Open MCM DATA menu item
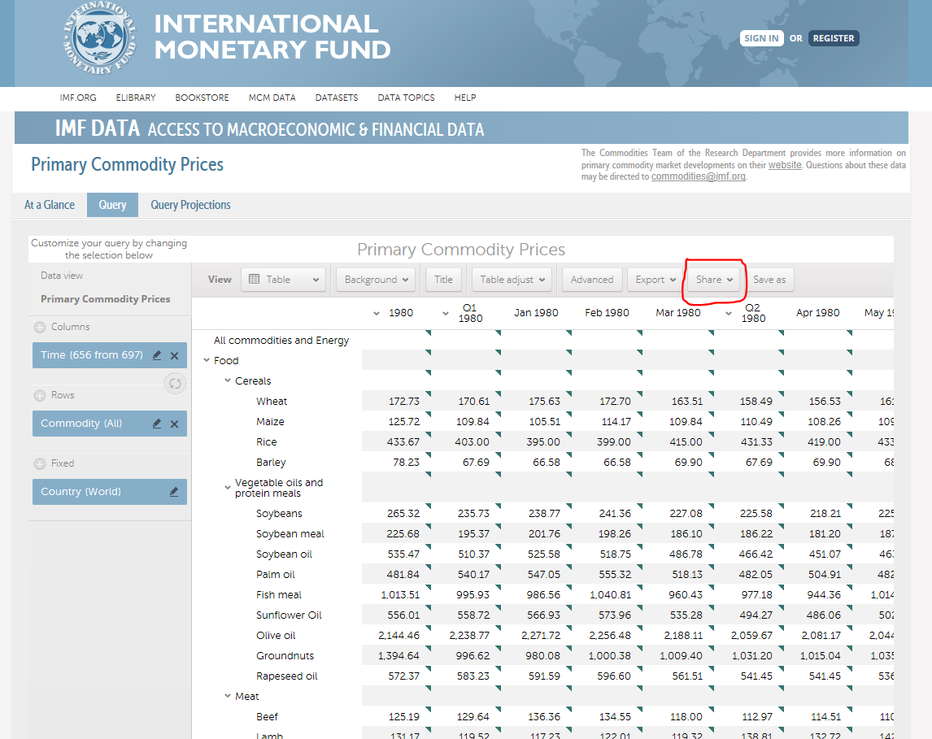 [x=272, y=98]
